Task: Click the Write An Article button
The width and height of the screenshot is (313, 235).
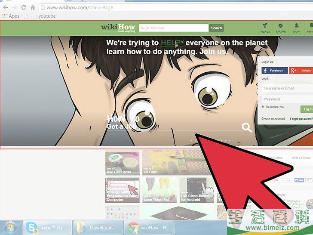Action: pyautogui.click(x=301, y=158)
